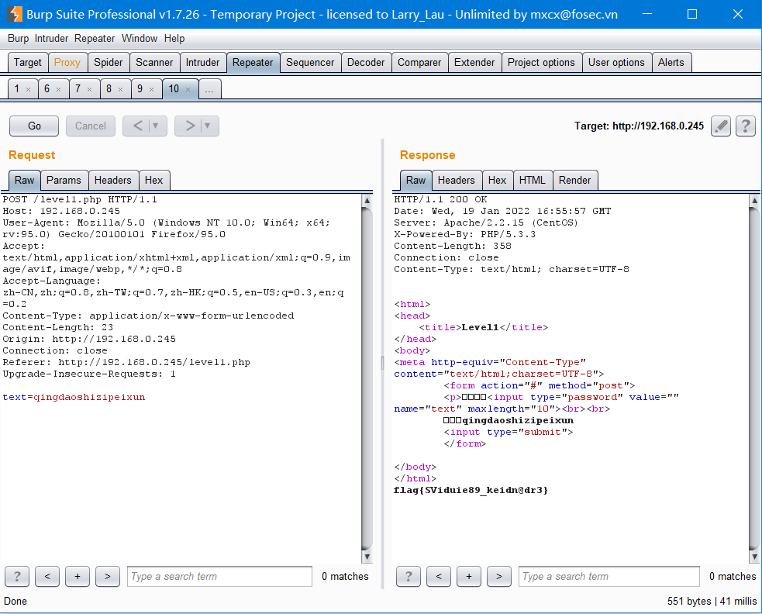Expand the history forward dropdown arrow

[x=208, y=126]
